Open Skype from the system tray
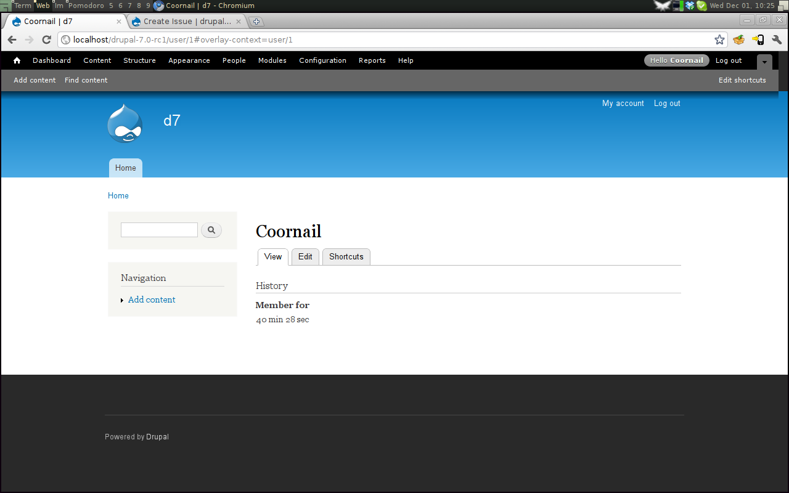The height and width of the screenshot is (493, 789). pyautogui.click(x=702, y=6)
